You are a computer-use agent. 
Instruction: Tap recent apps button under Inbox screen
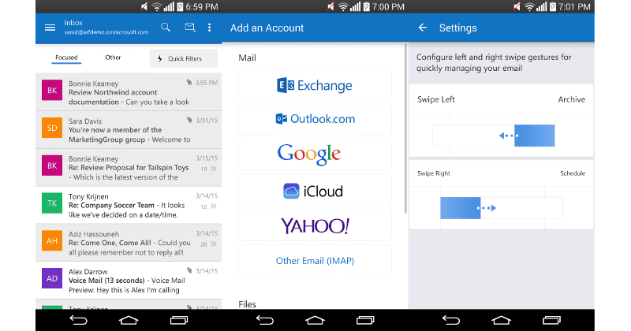point(179,320)
